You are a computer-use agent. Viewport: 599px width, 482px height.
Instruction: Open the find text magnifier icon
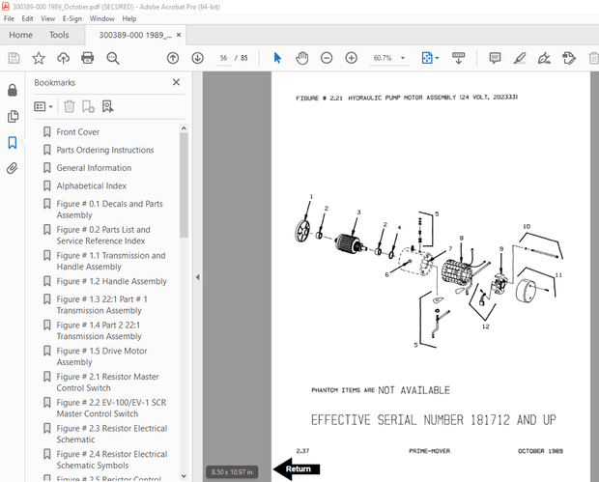[113, 58]
